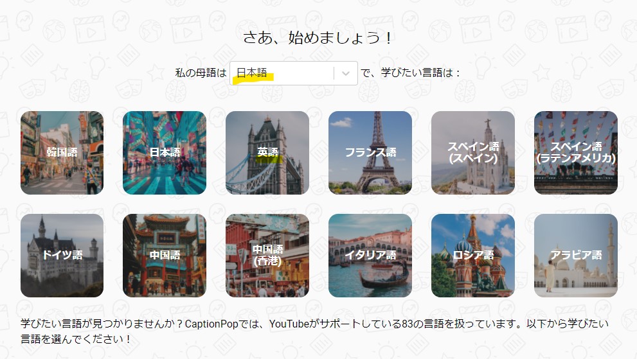This screenshot has width=637, height=359.
Task: Pick the German (ドイツ語) castle tile
Action: [x=62, y=256]
